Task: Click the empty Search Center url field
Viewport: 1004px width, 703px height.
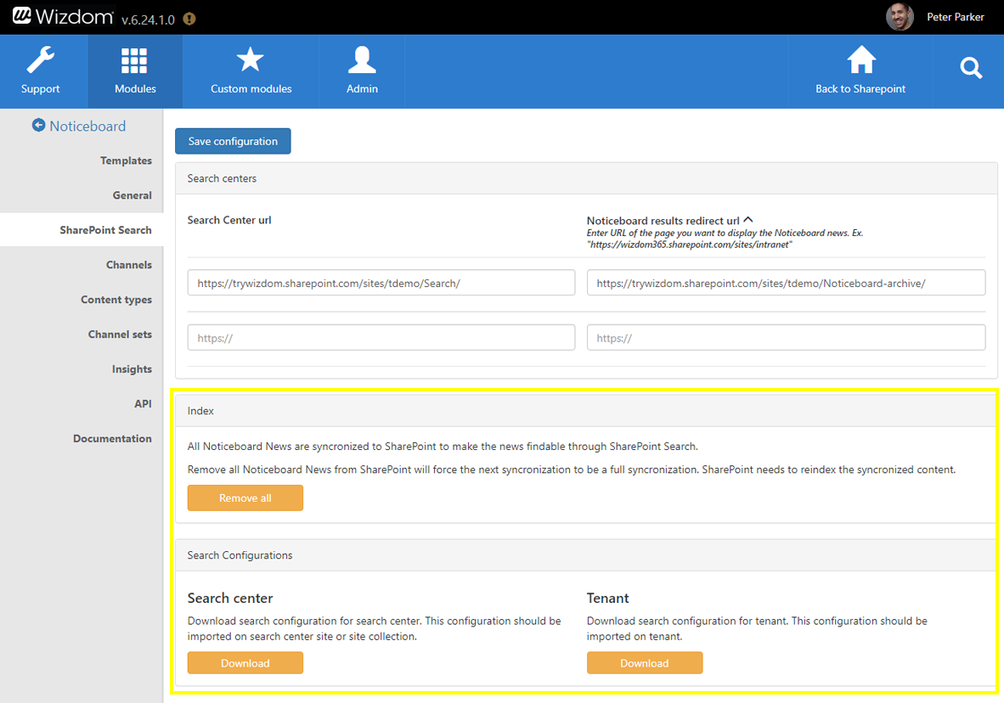Action: [x=381, y=338]
